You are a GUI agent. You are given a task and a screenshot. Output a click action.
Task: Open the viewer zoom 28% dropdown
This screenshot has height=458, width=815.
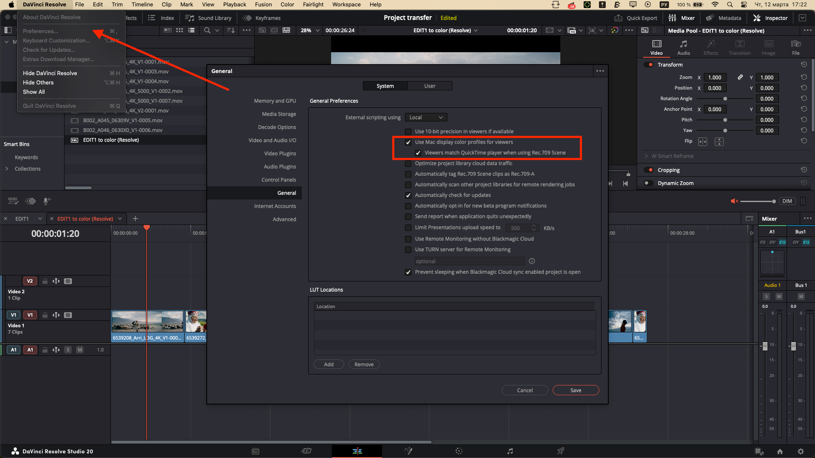[x=310, y=31]
